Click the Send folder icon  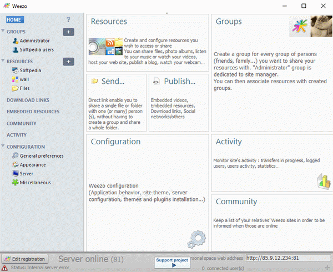94,81
